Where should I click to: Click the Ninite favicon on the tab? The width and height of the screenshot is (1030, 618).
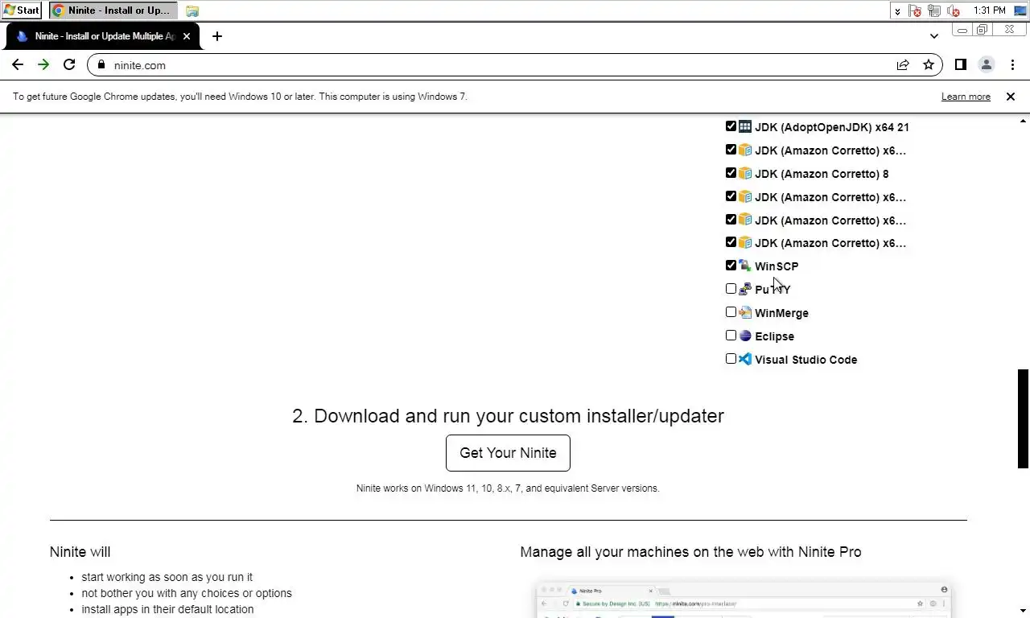pyautogui.click(x=22, y=36)
